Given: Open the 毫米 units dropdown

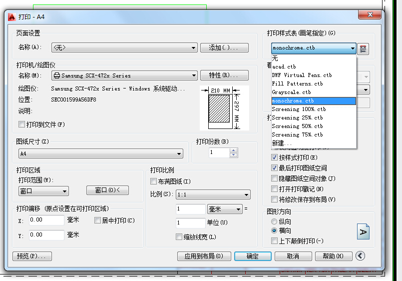Looking at the screenshot, I should pyautogui.click(x=225, y=209).
